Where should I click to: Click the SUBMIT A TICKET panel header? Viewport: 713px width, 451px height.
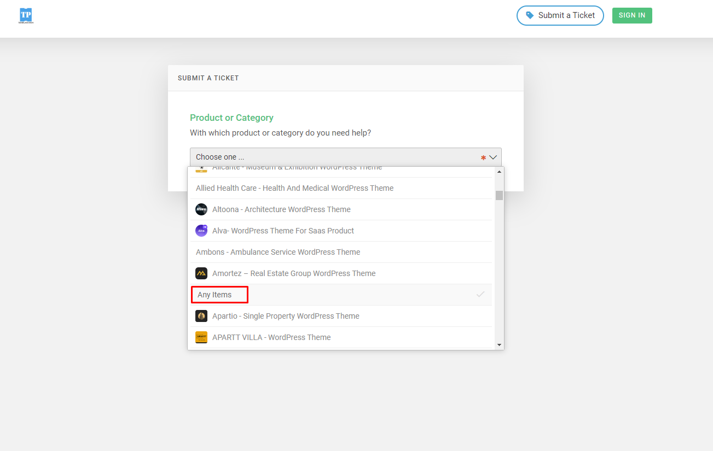346,78
